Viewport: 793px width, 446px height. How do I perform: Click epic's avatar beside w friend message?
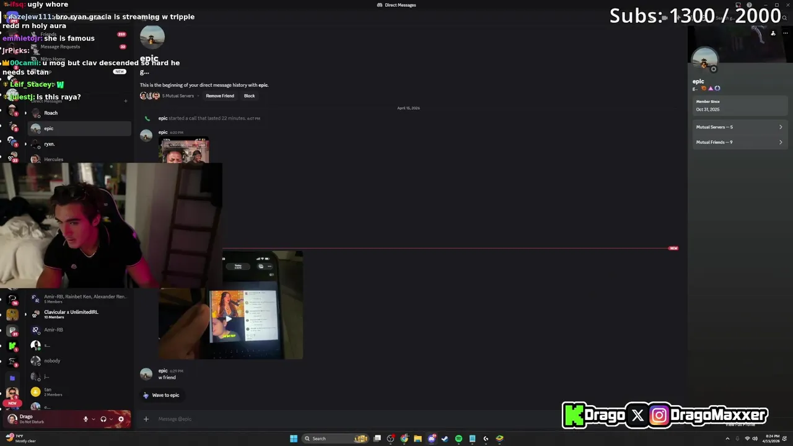click(x=146, y=374)
